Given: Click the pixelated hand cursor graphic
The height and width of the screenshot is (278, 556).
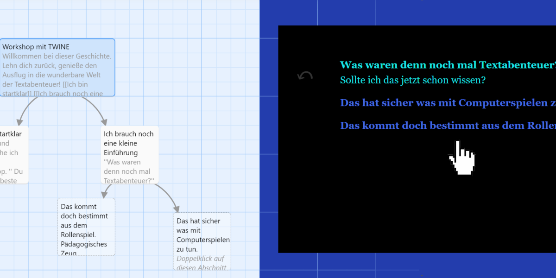Looking at the screenshot, I should [x=461, y=158].
